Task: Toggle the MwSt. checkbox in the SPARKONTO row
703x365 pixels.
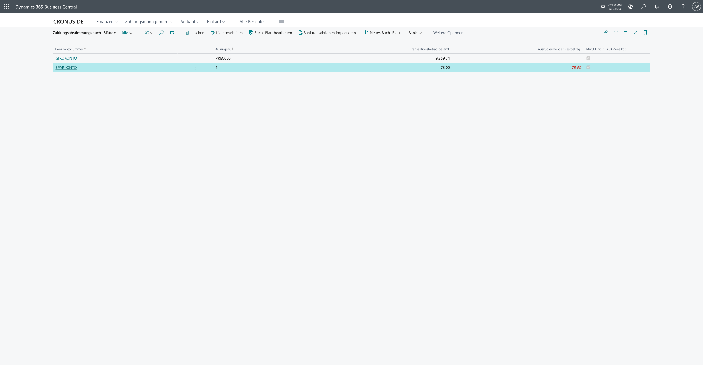Action: [x=588, y=67]
